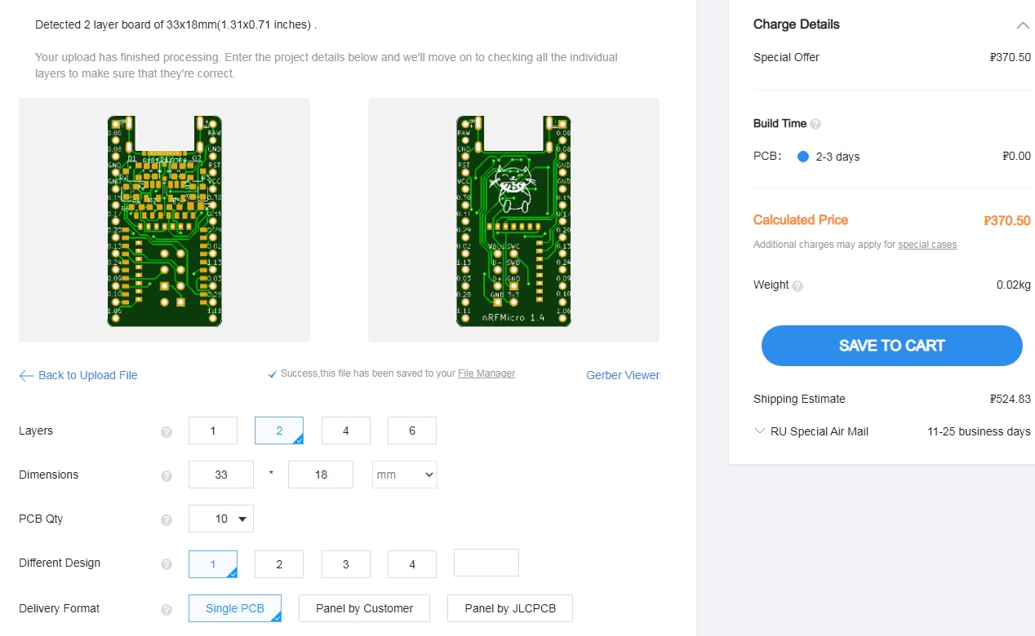Screen dimensions: 1035x636
Task: Click the help icon beside Dimensions
Action: (x=167, y=476)
